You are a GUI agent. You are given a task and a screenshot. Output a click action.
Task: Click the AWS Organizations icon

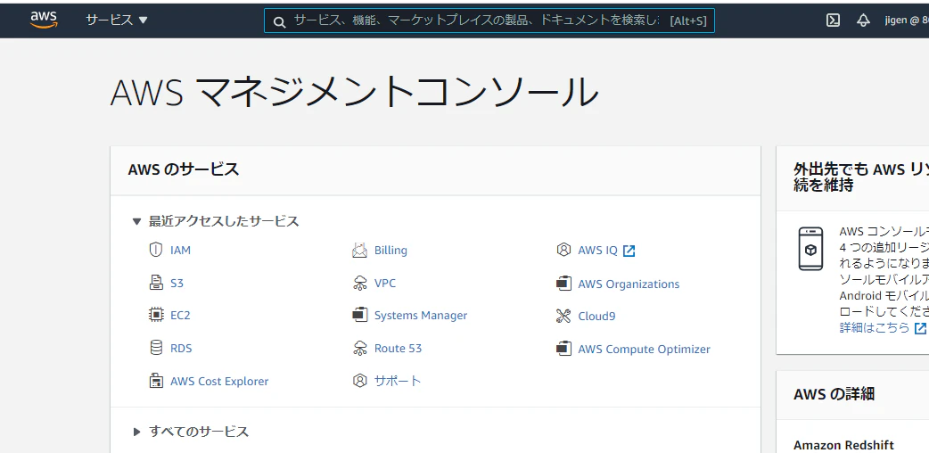[x=563, y=283]
